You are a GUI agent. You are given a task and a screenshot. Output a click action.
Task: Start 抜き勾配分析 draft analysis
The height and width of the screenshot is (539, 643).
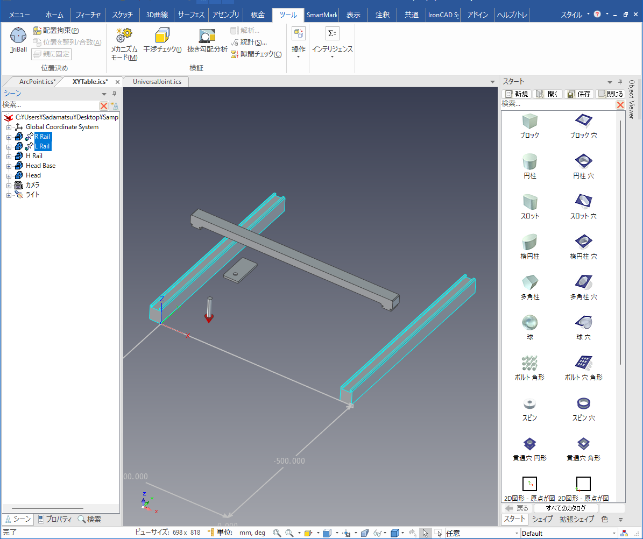point(207,42)
